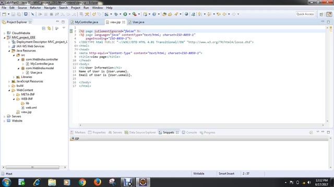Open Internet Explorer from the taskbar
Image resolution: width=334 pixels, height=187 pixels.
coord(37,182)
